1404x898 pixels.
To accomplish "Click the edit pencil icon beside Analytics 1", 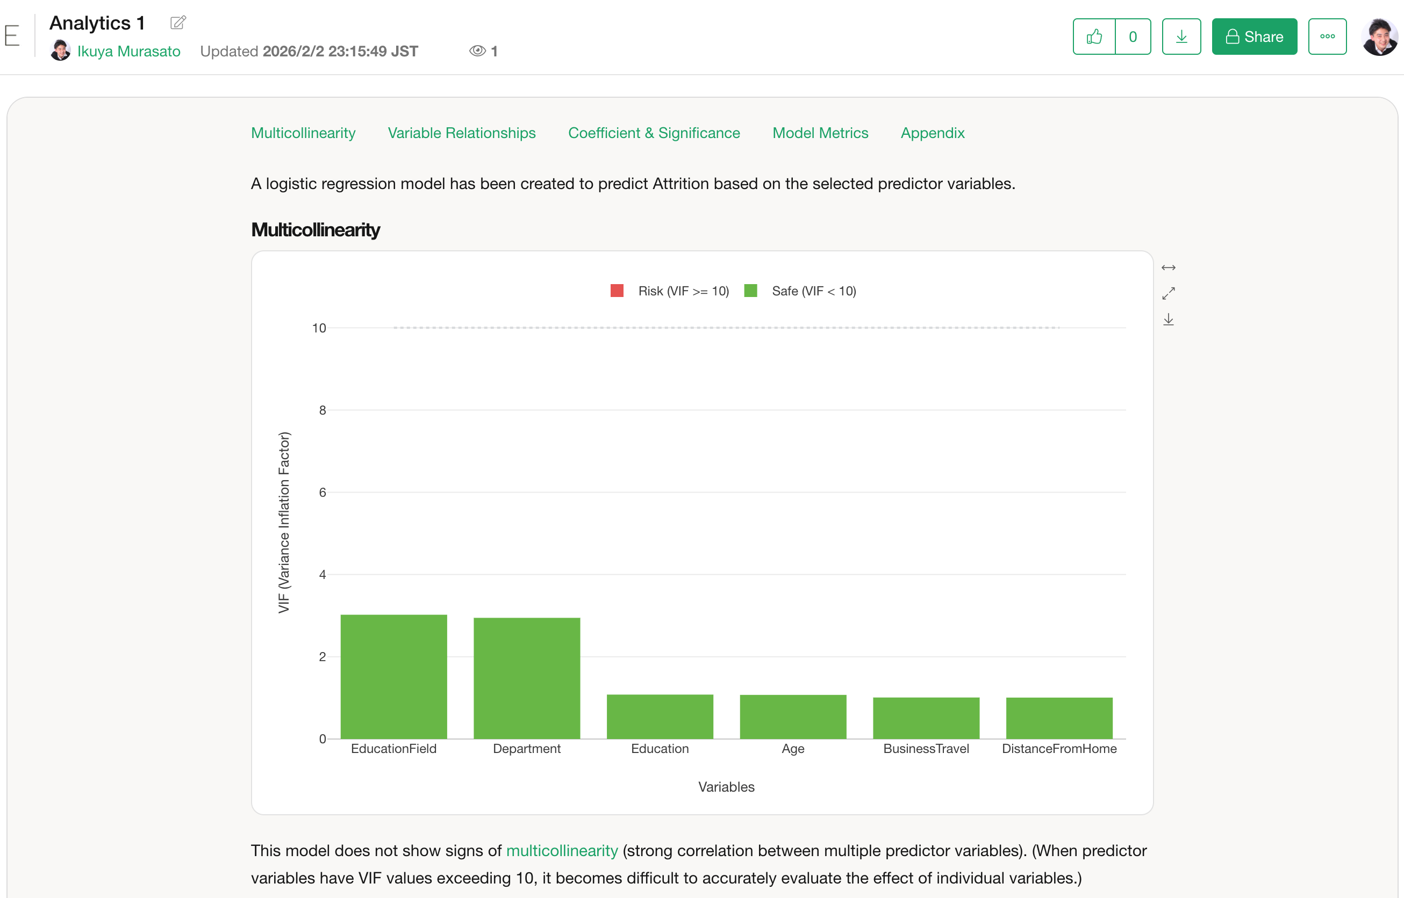I will pos(178,23).
